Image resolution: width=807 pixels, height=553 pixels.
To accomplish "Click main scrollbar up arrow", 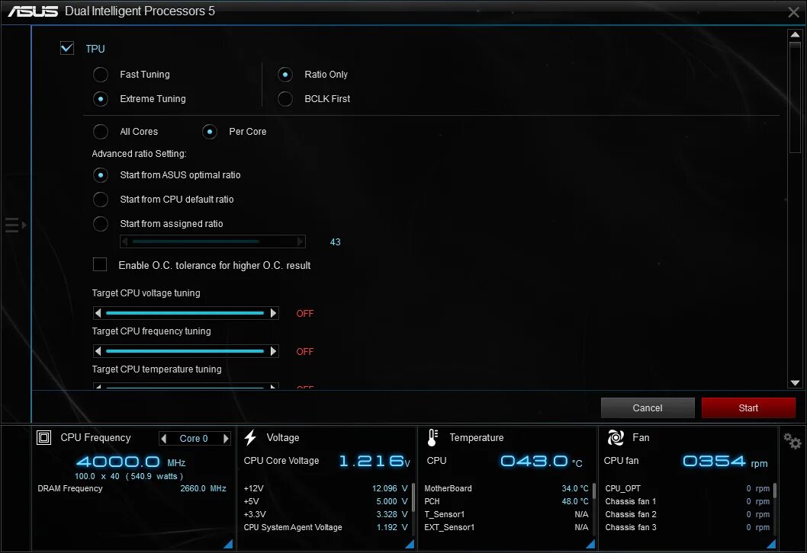I will click(x=795, y=35).
